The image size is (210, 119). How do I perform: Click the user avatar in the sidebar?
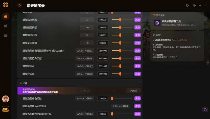click(x=6, y=99)
